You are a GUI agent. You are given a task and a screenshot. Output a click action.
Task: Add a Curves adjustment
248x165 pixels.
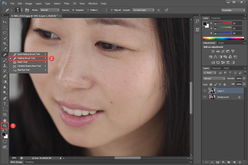pyautogui.click(x=223, y=51)
